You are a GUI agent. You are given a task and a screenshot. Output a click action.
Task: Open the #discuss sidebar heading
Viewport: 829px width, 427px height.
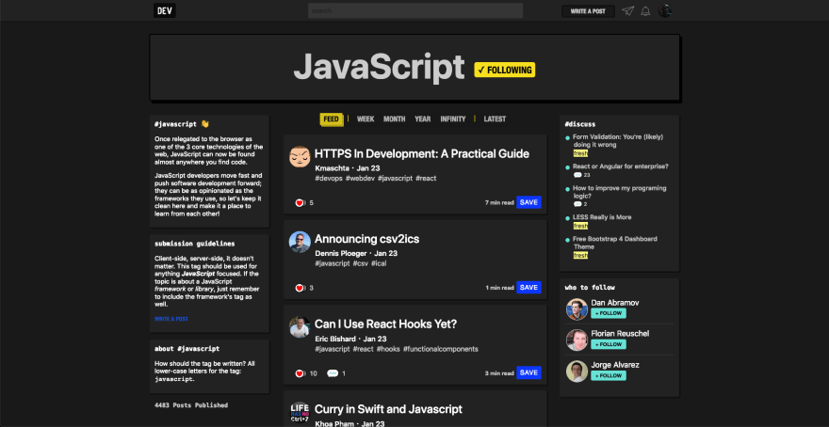coord(580,124)
